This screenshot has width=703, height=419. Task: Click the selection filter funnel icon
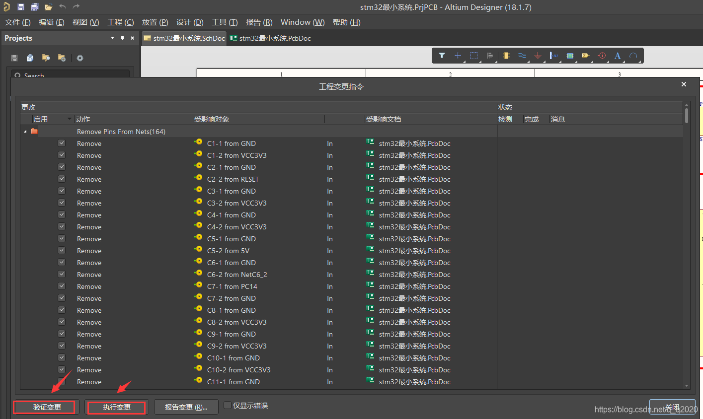click(x=442, y=56)
